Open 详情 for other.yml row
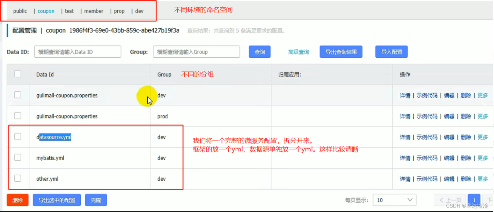Screen dimensions: 494x212 [405, 179]
